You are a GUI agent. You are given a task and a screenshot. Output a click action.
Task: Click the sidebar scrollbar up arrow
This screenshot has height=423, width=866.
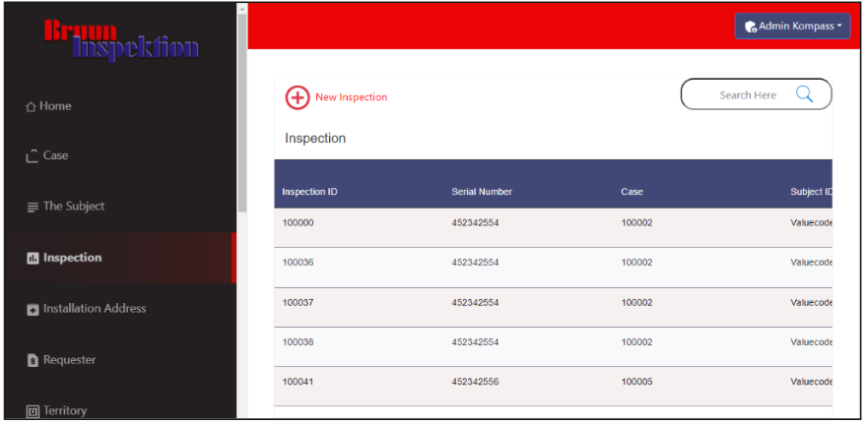click(x=242, y=8)
